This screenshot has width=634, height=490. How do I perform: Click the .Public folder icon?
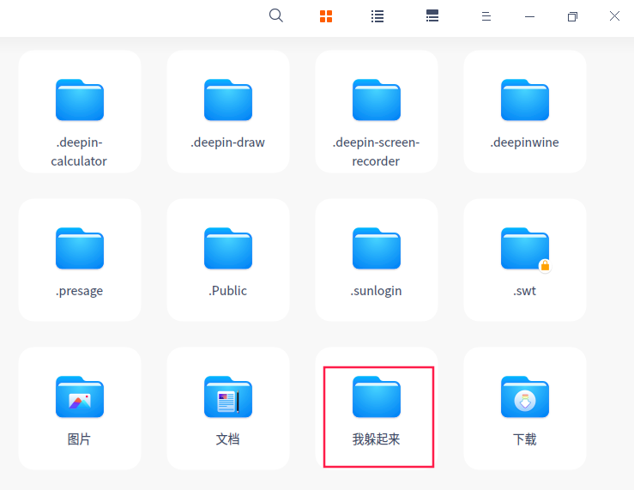(x=228, y=249)
